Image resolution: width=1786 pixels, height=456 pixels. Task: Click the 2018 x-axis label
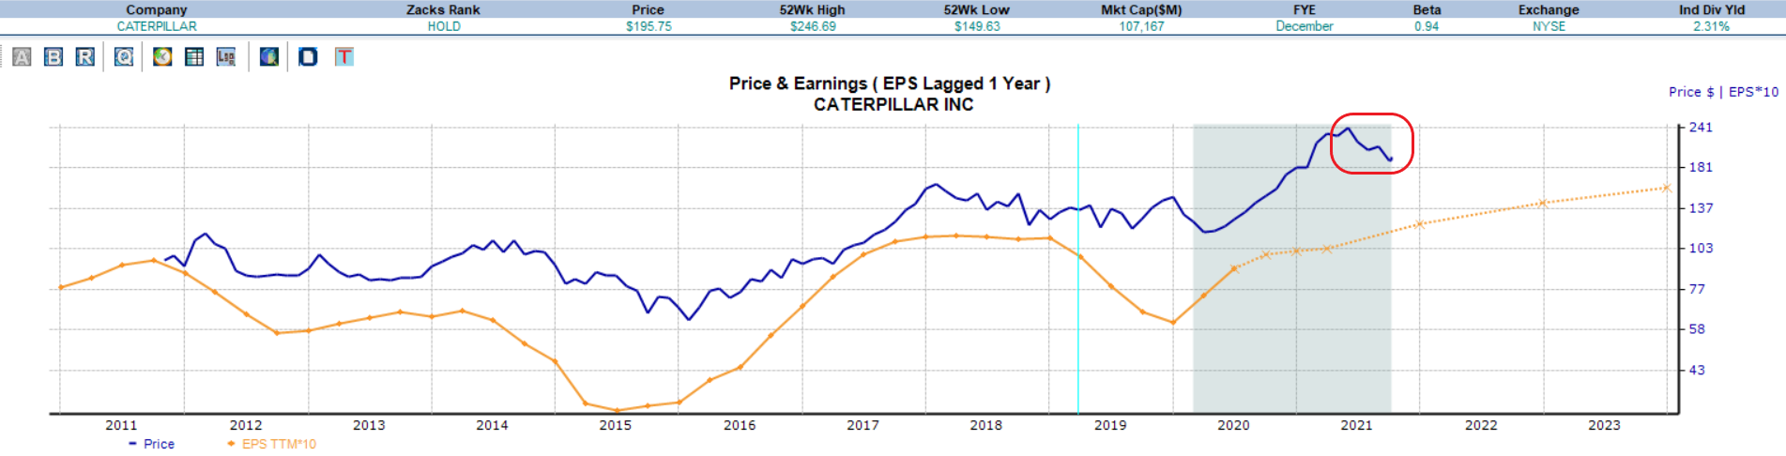985,425
